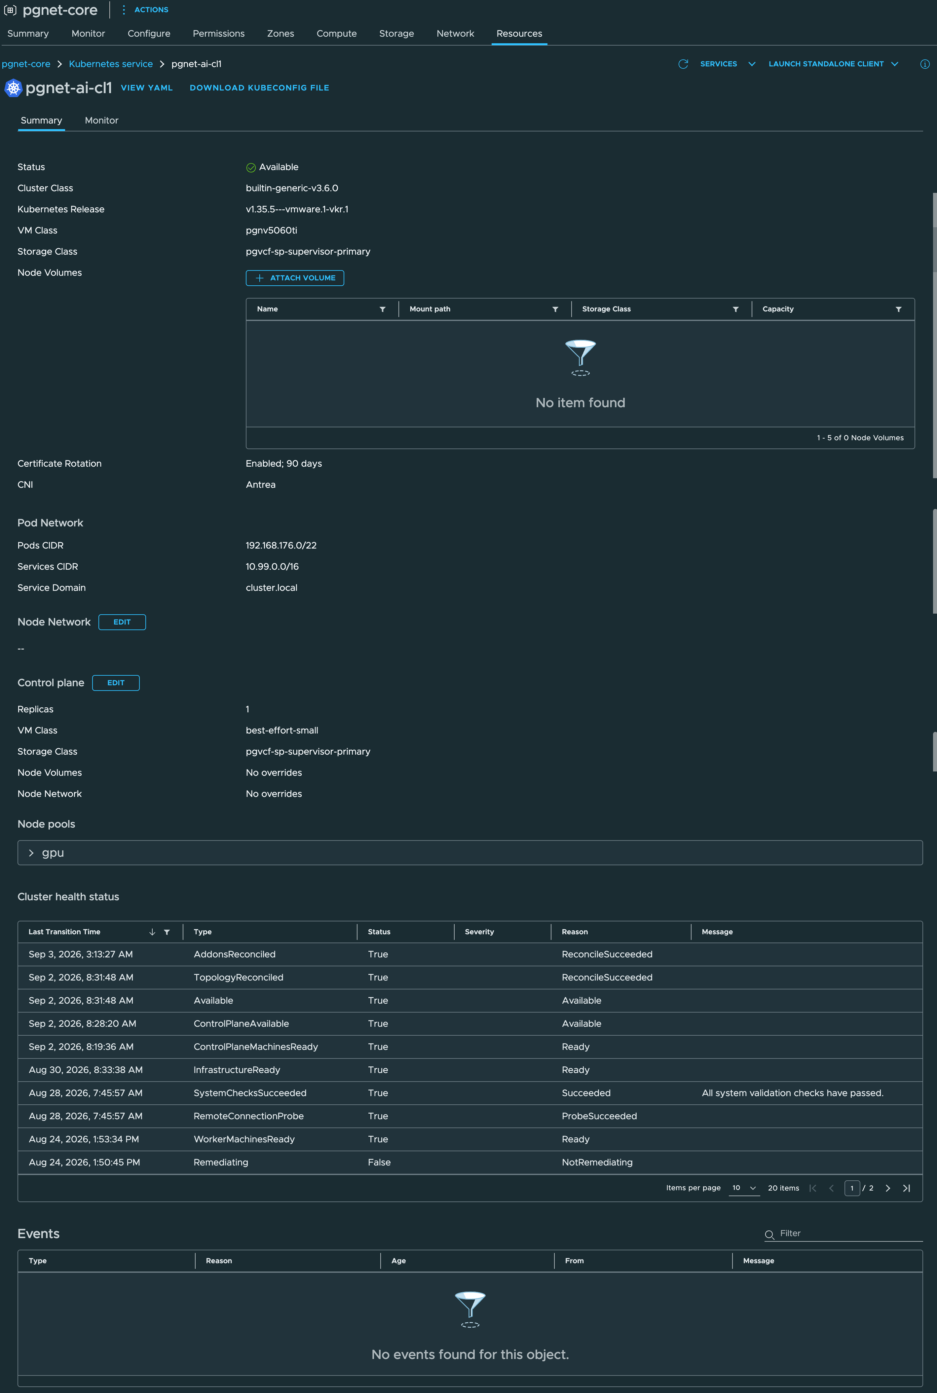
Task: Go to the next page of cluster health
Action: (888, 1188)
